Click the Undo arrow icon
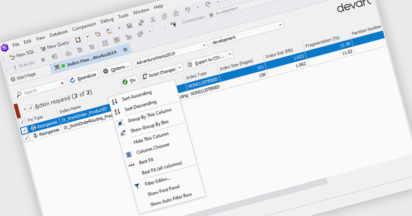The image size is (412, 216). pos(187,10)
